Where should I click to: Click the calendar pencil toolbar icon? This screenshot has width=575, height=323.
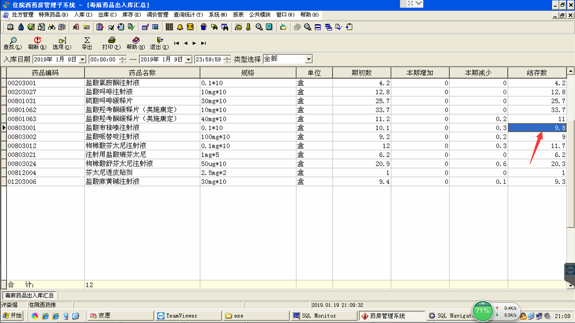[145, 27]
